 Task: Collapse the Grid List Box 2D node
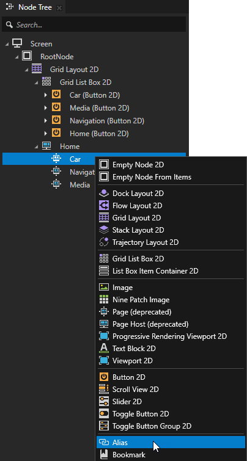pos(36,82)
